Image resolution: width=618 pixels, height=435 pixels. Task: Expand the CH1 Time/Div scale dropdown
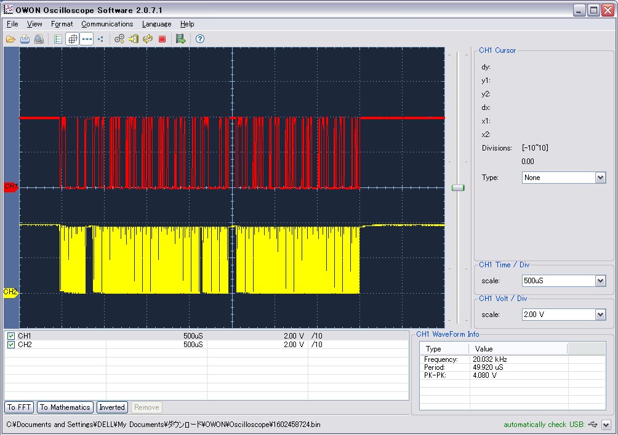[x=600, y=281]
